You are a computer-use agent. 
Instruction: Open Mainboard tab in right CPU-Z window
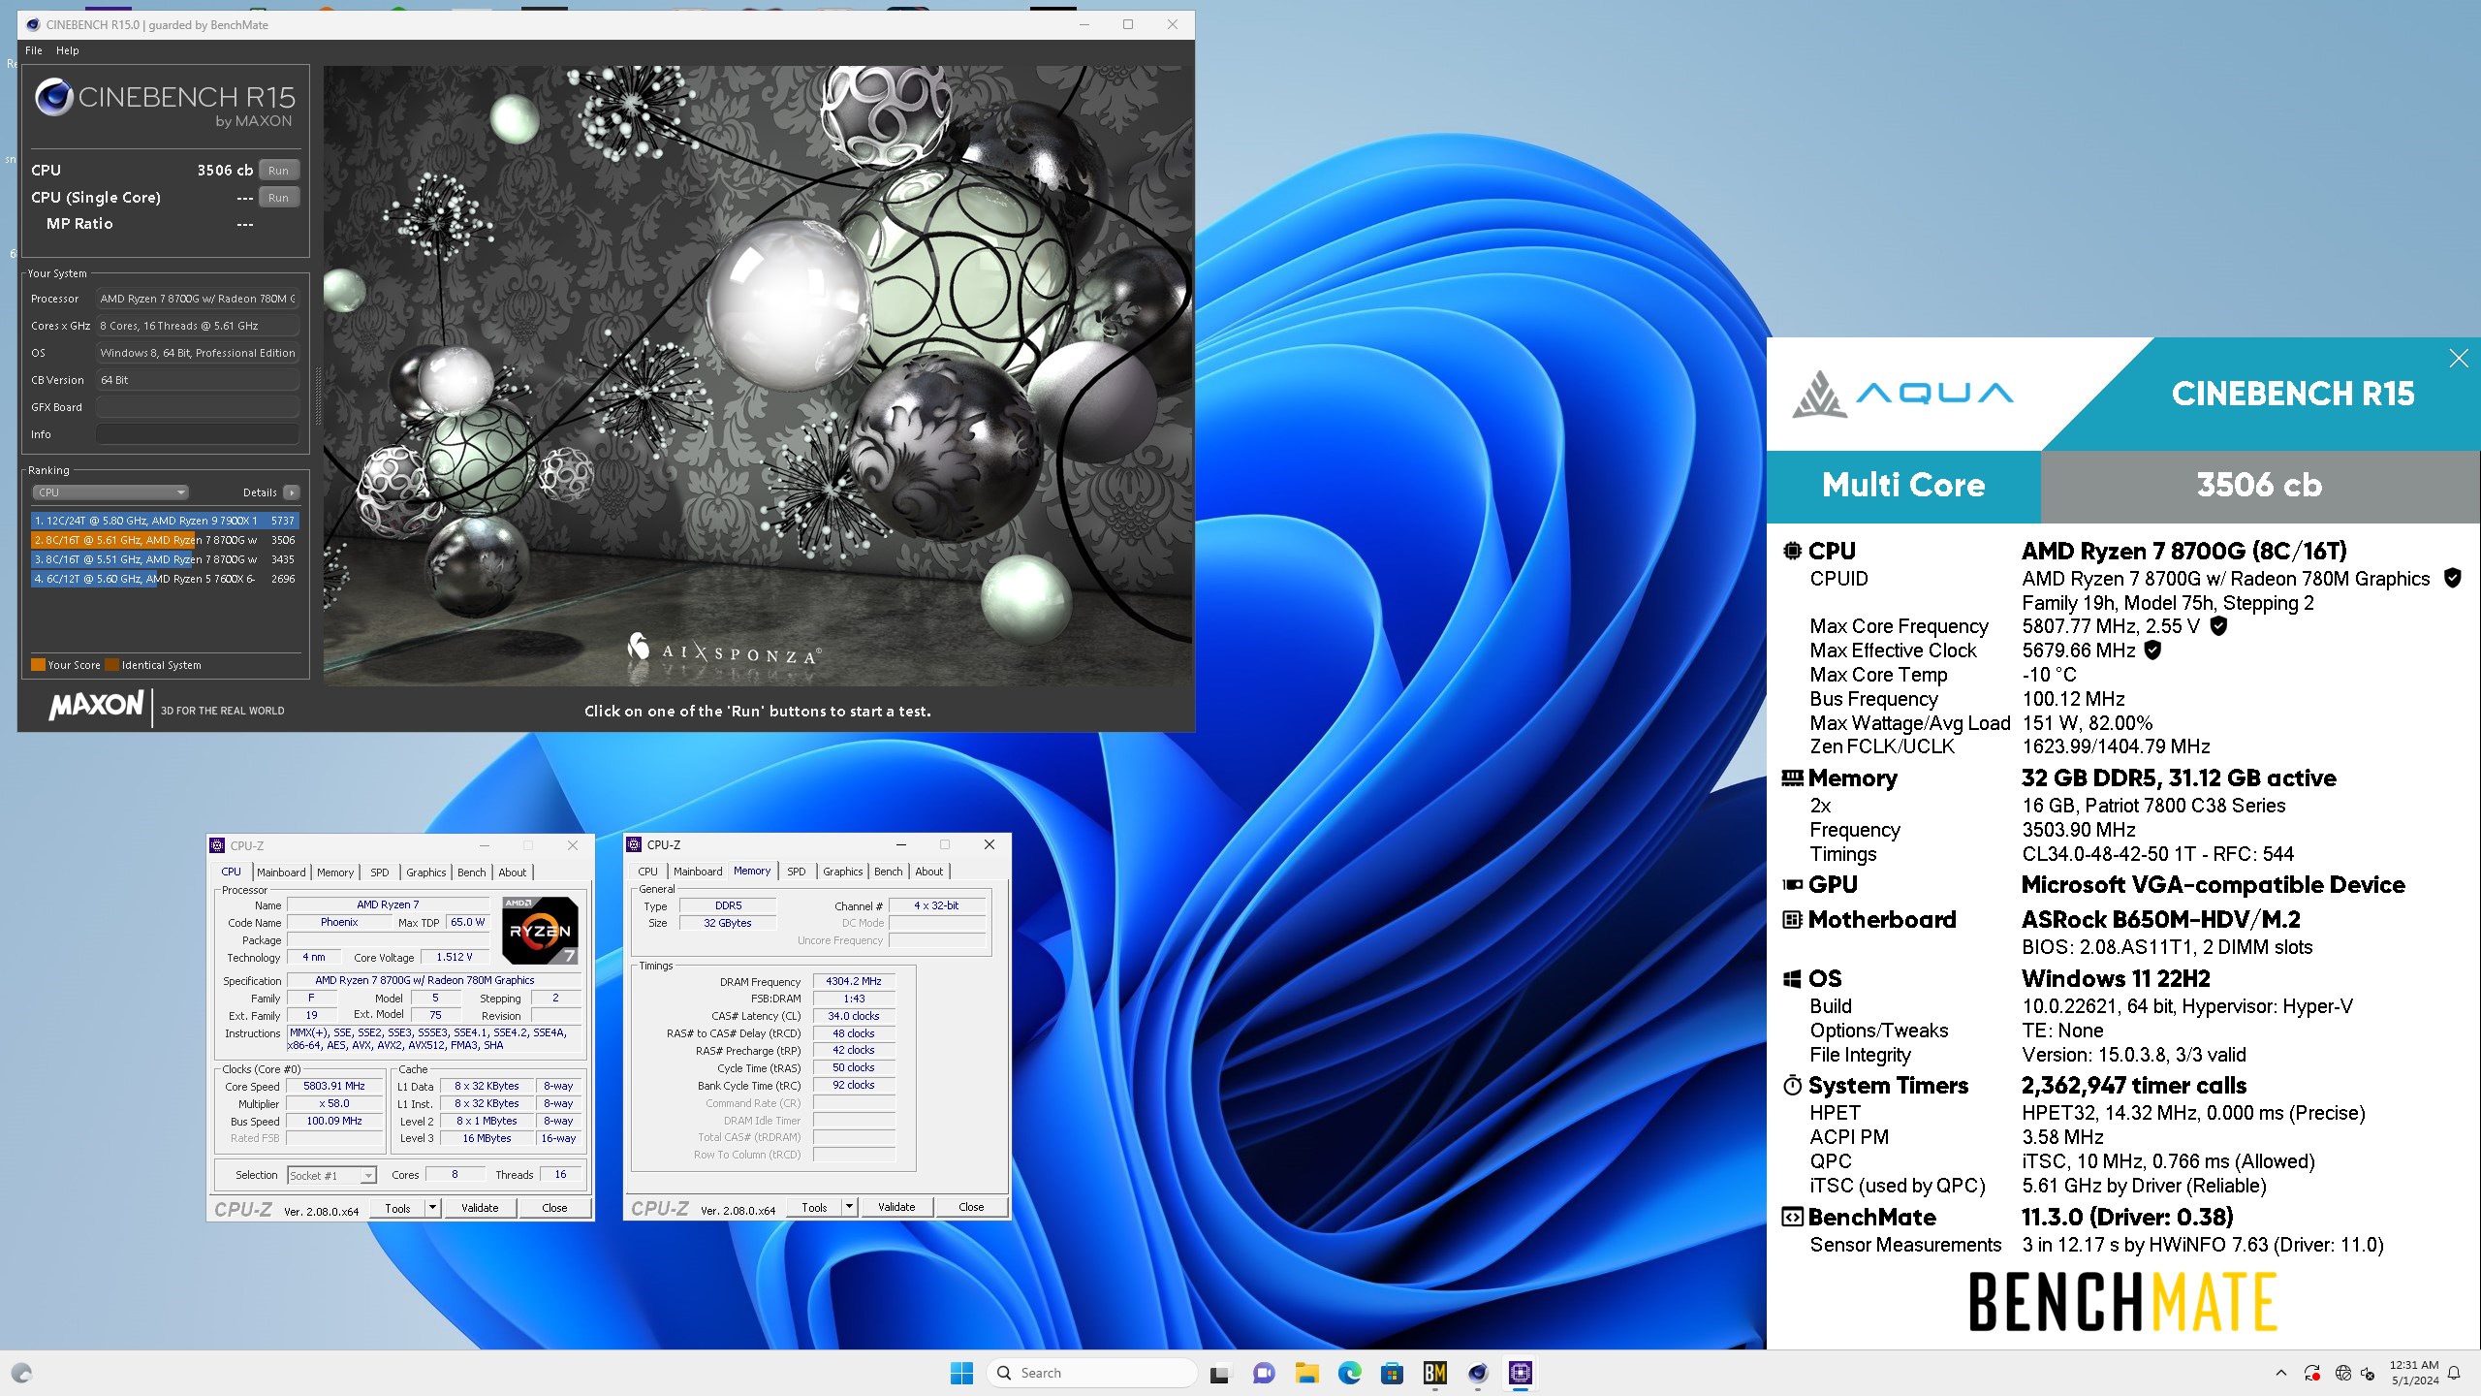[698, 872]
